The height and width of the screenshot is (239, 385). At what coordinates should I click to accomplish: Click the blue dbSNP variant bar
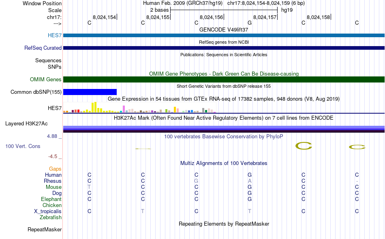tap(90, 92)
